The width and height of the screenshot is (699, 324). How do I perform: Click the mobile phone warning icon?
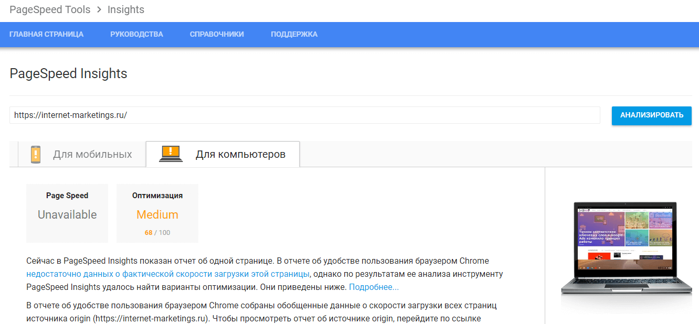35,154
